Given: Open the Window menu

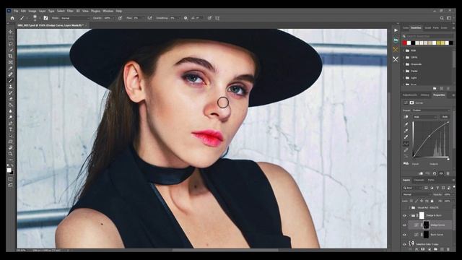Looking at the screenshot, I should click(108, 11).
